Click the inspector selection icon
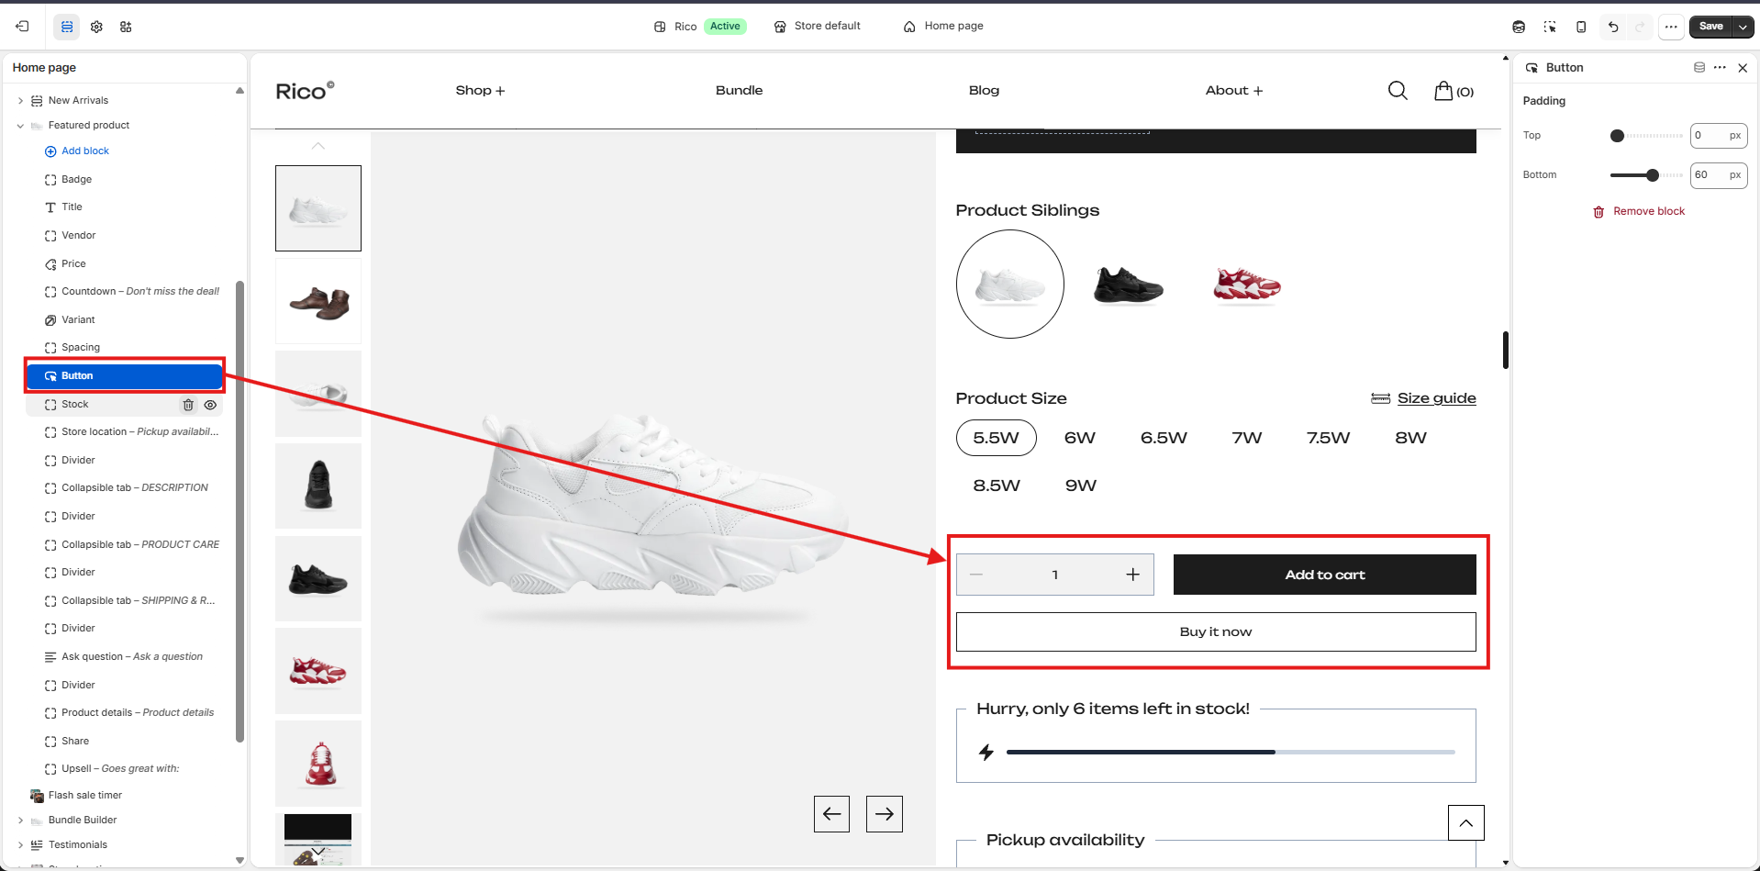1760x871 pixels. tap(1550, 27)
